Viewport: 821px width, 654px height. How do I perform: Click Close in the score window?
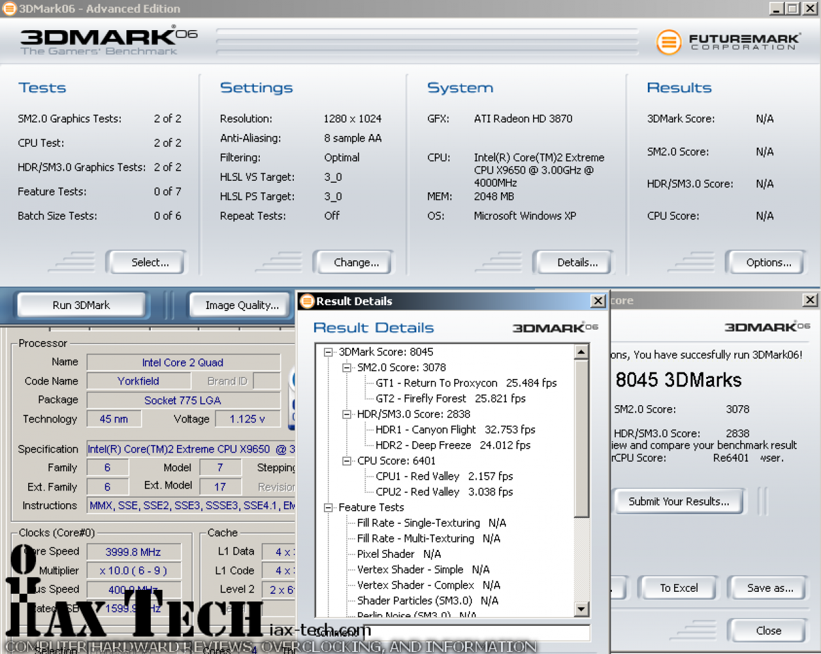click(x=768, y=631)
